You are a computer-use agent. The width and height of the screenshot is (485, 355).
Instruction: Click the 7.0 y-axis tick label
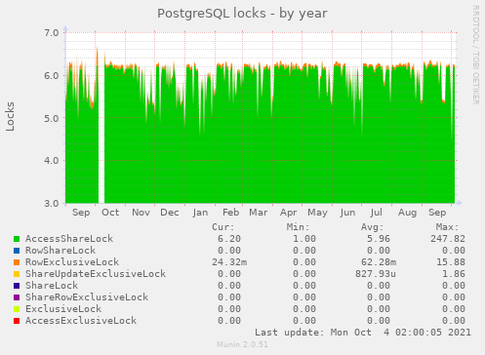point(52,33)
